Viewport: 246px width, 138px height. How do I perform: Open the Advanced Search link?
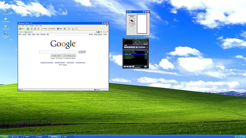(x=82, y=51)
